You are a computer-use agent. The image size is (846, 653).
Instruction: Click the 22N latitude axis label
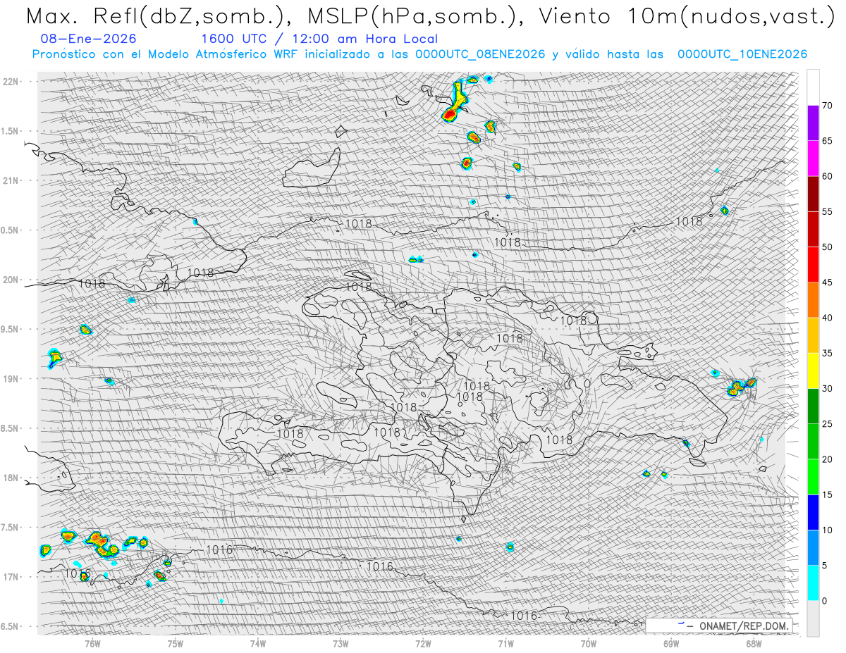pyautogui.click(x=11, y=82)
